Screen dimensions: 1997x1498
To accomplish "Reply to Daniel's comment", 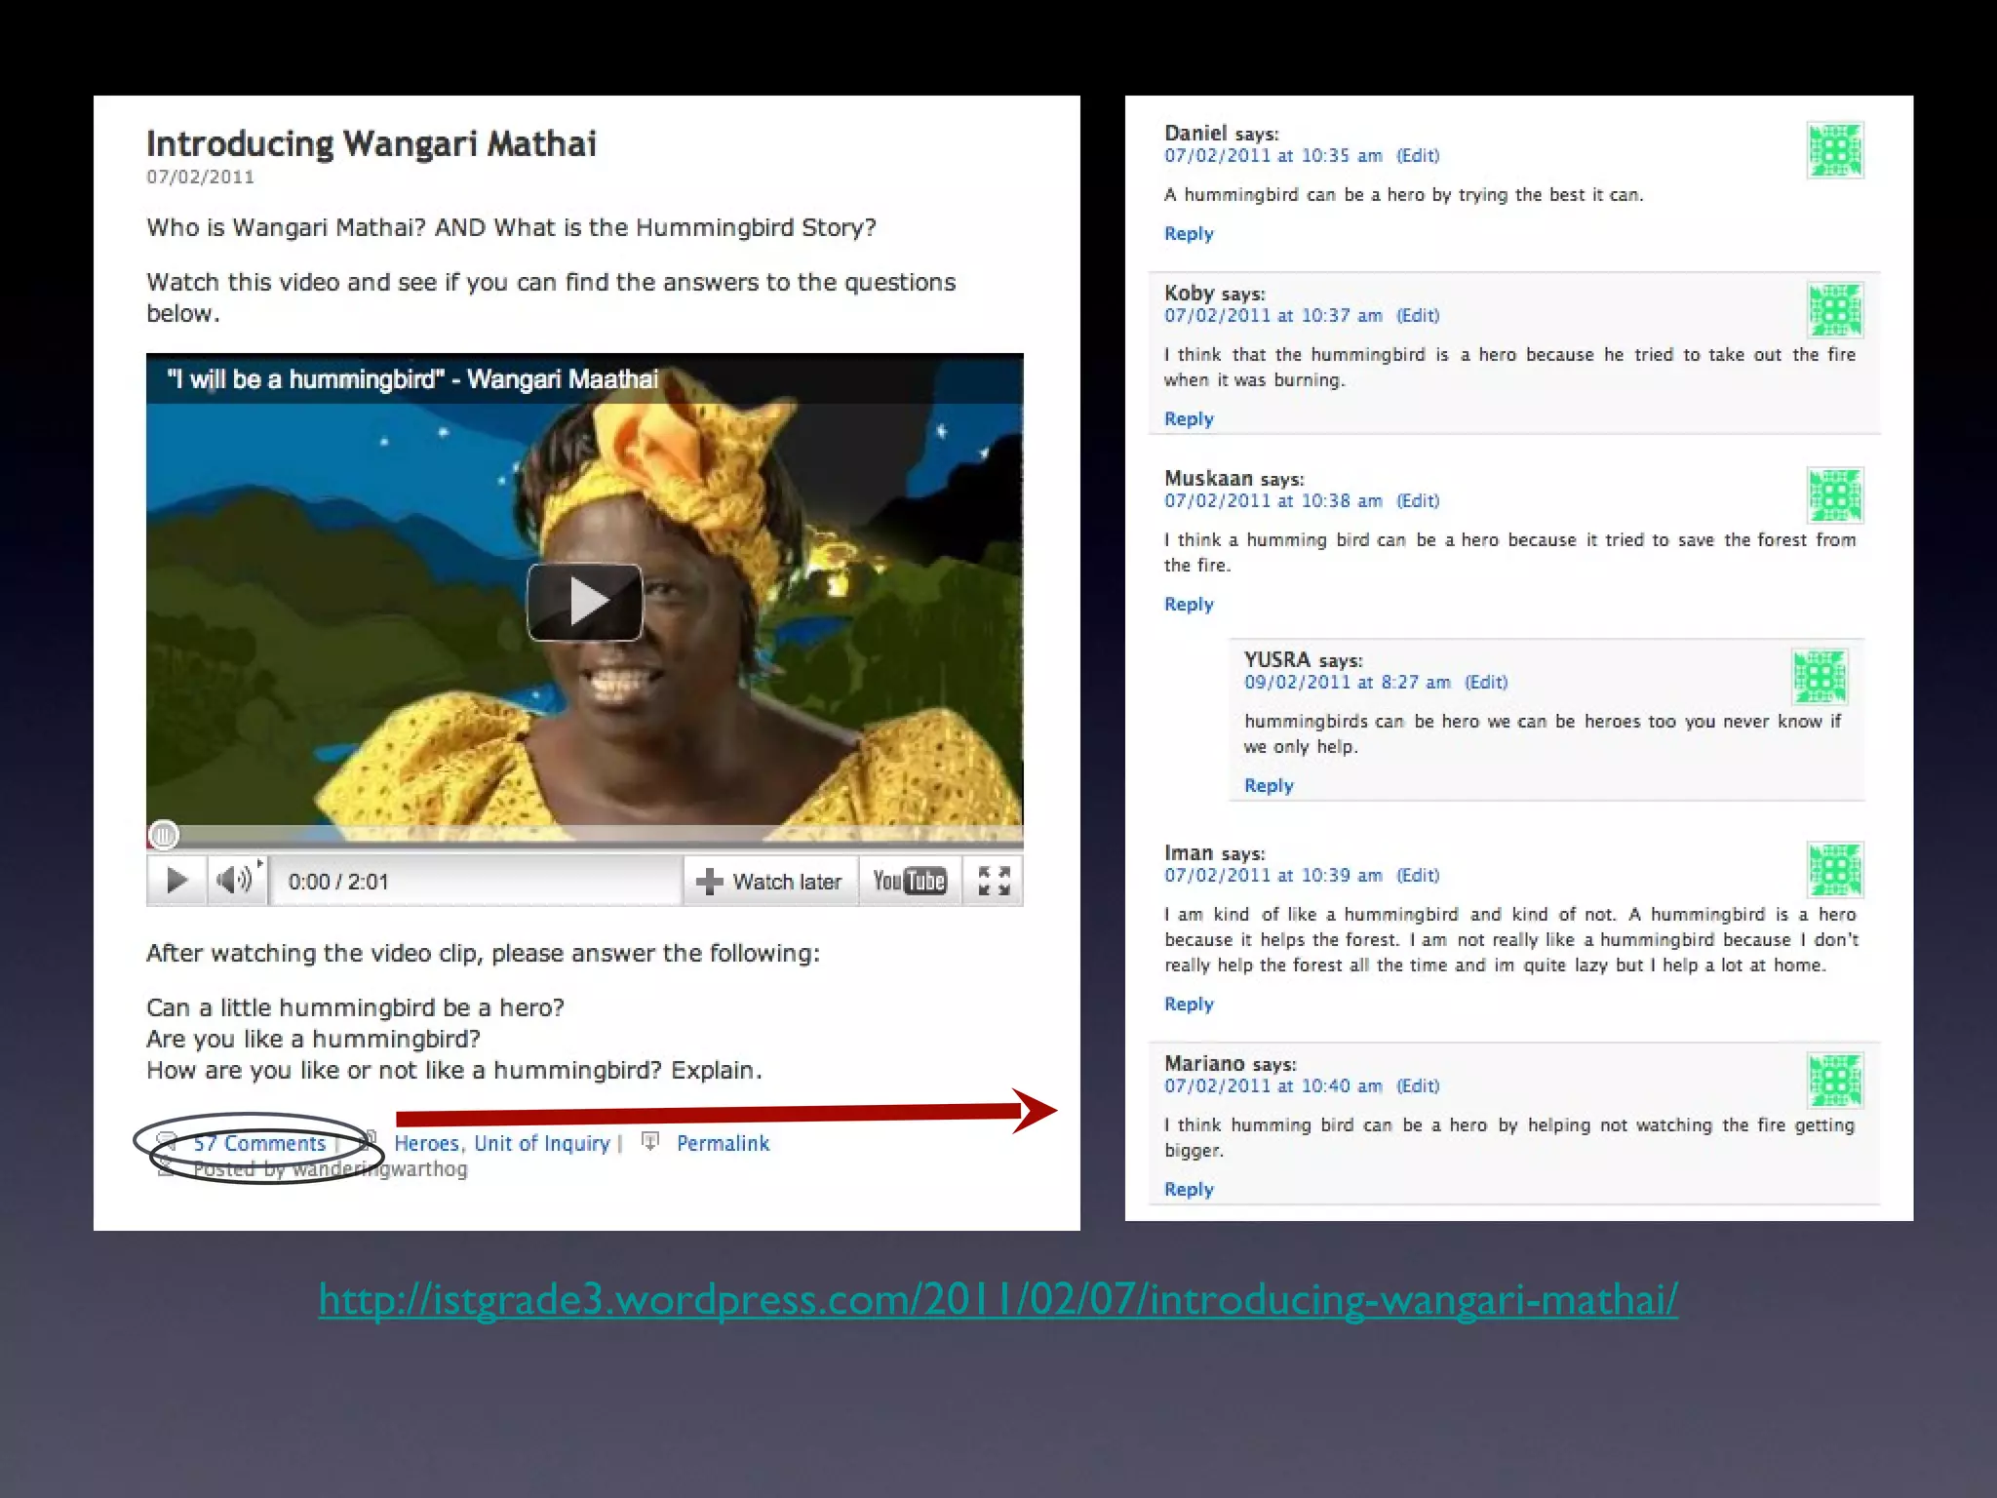I will pyautogui.click(x=1189, y=233).
